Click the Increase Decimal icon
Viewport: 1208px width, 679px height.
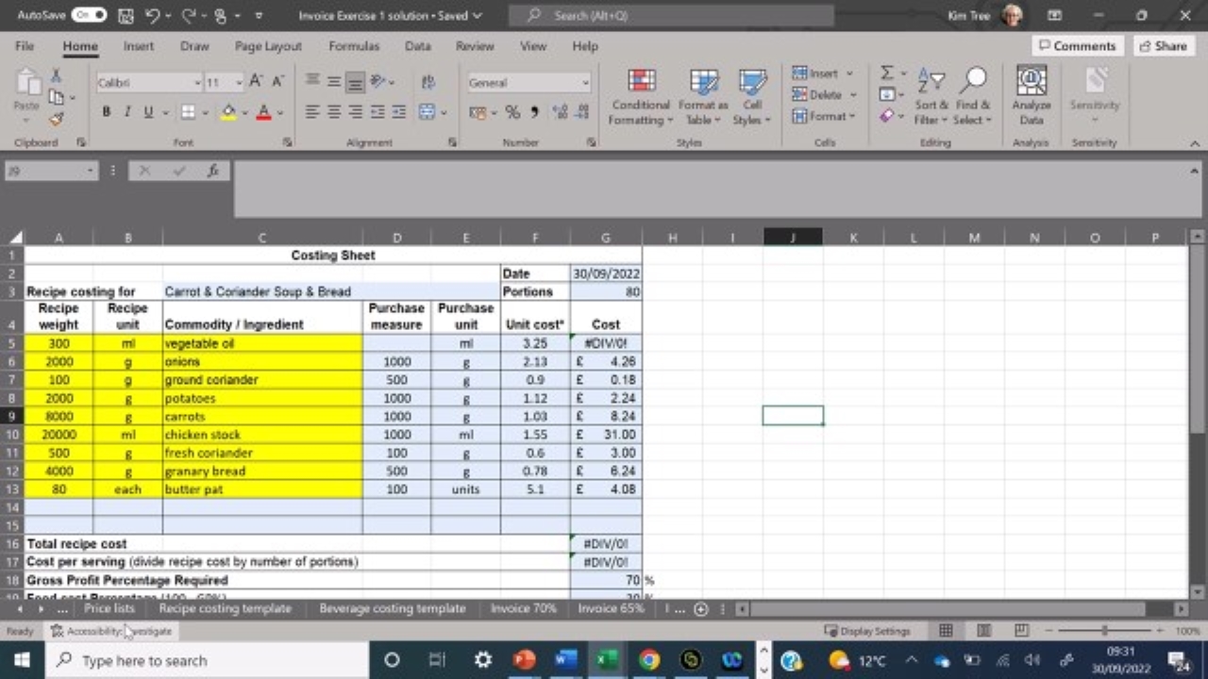click(560, 112)
